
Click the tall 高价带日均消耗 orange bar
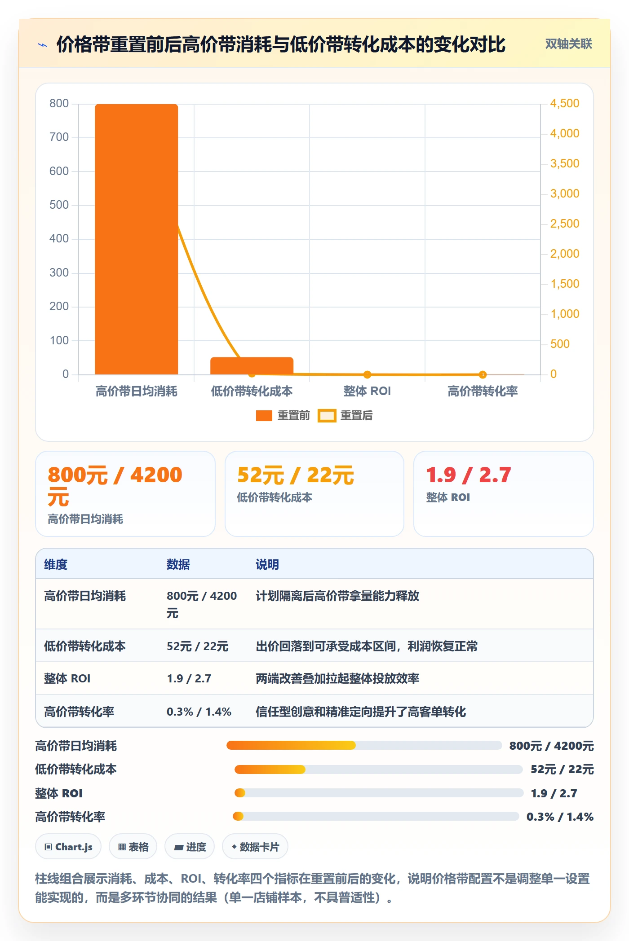[x=137, y=239]
